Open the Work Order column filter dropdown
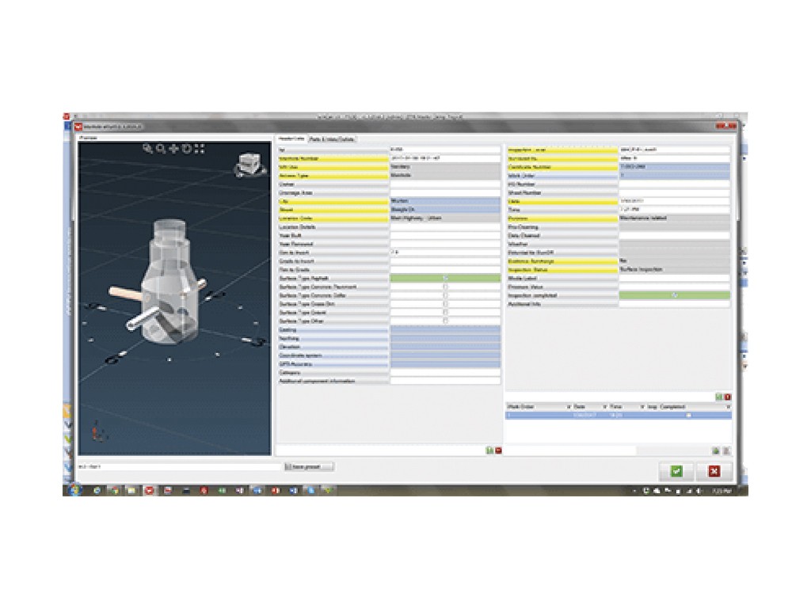The width and height of the screenshot is (811, 608). [569, 407]
